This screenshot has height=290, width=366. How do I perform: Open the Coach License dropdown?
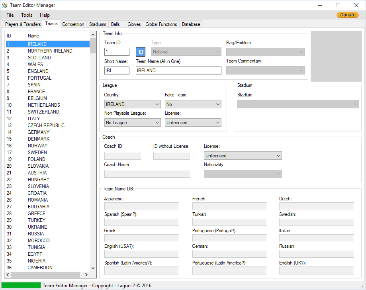[x=243, y=155]
